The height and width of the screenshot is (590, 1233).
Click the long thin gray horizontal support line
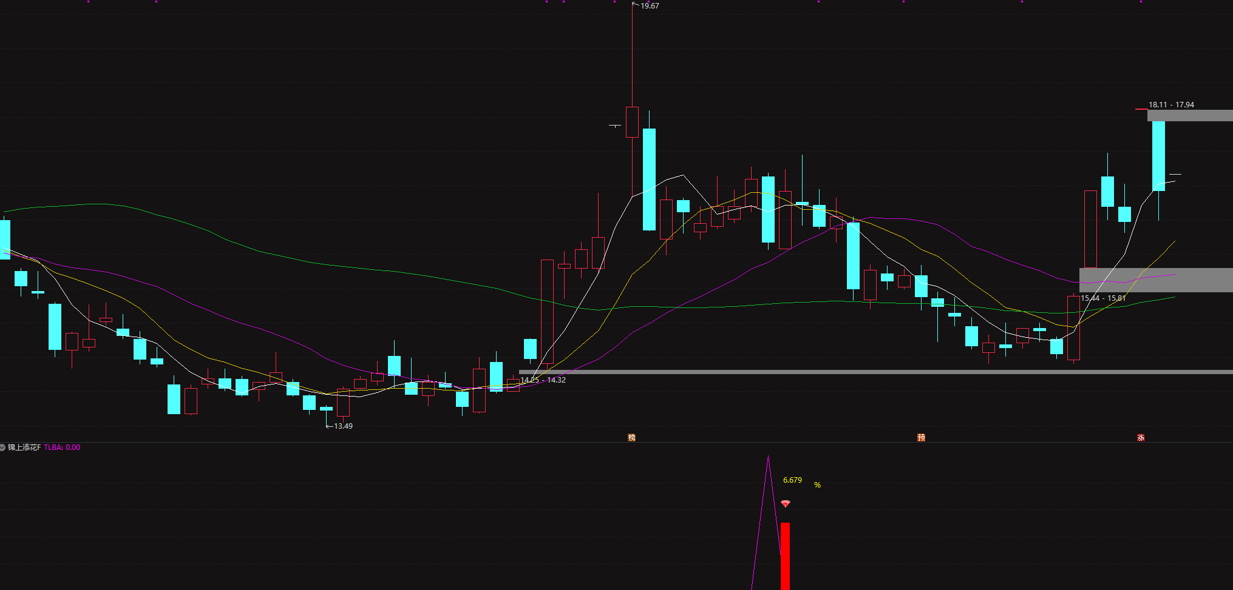point(850,372)
